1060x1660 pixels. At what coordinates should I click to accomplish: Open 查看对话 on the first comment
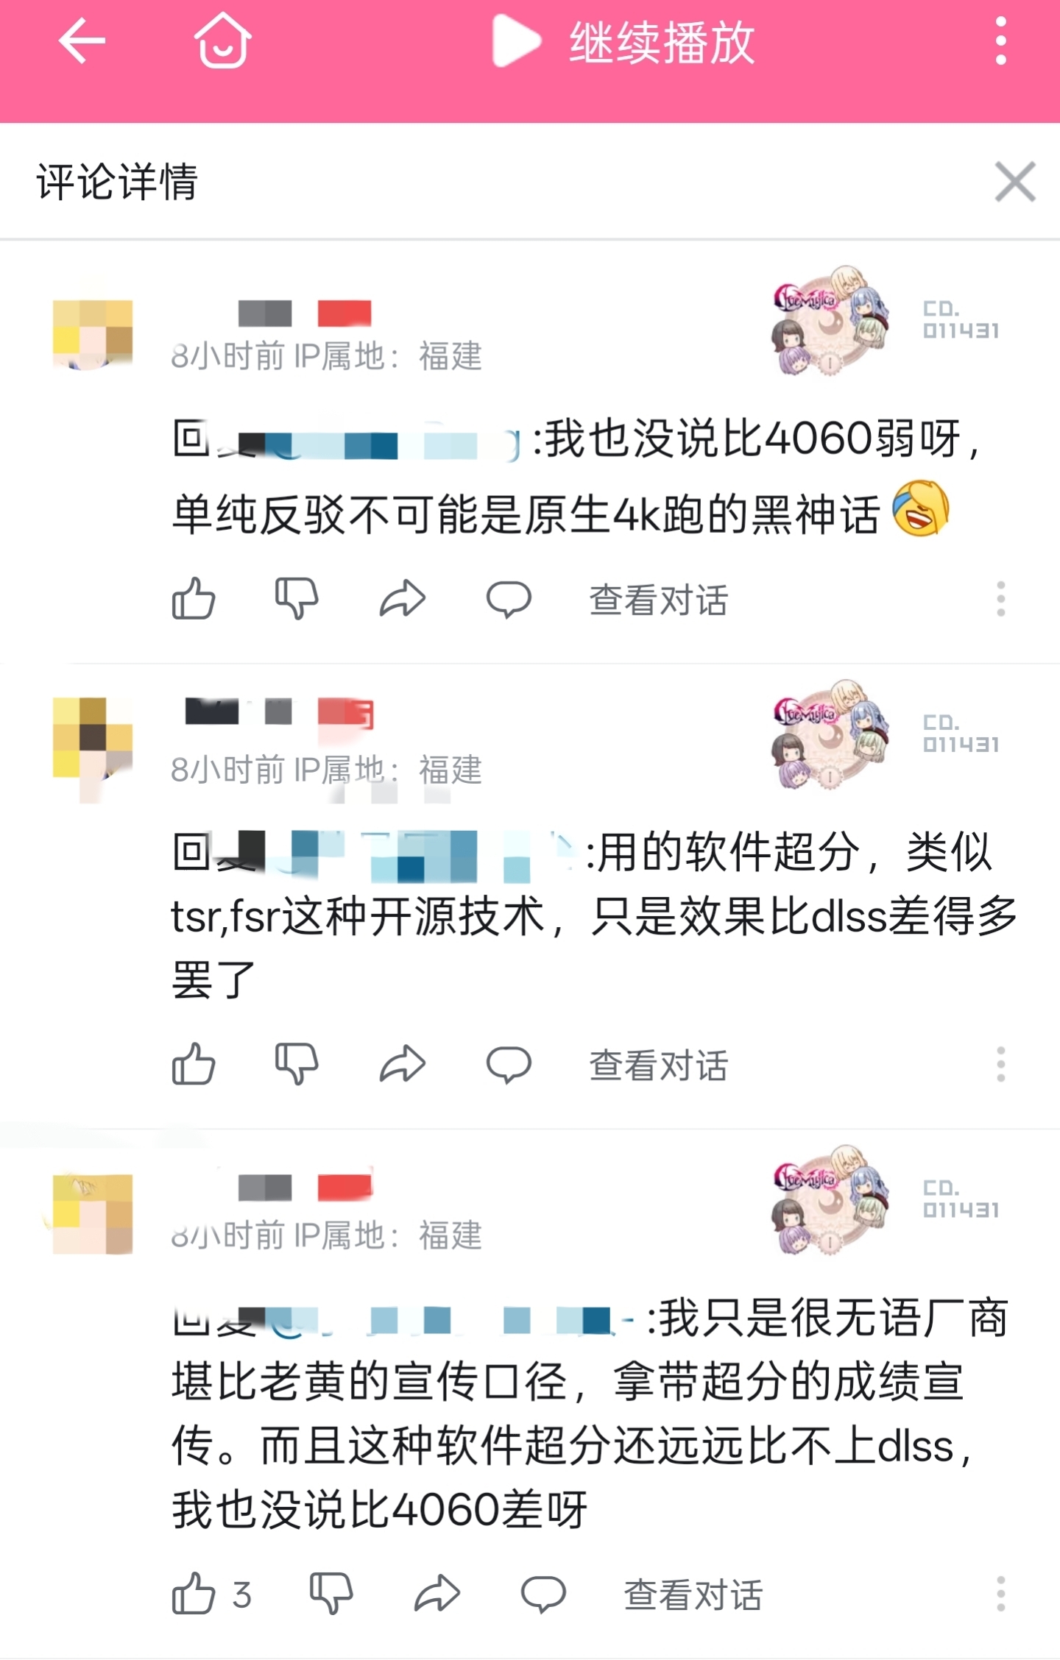point(658,600)
